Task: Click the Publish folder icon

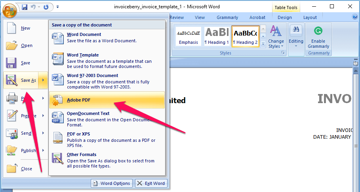Action: (12, 151)
